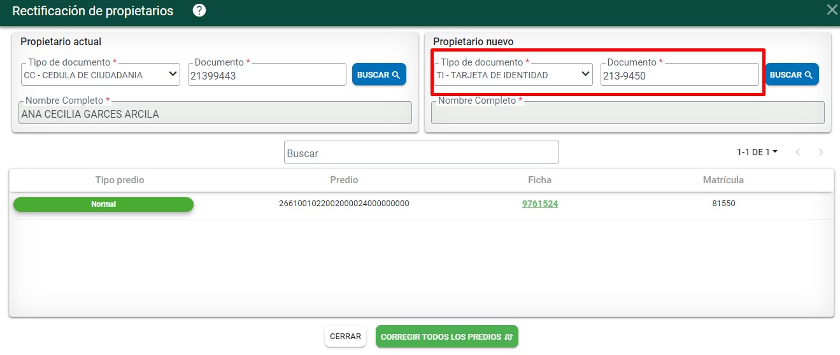The image size is (840, 355).
Task: Open current owner document type dropdown
Action: coord(101,74)
